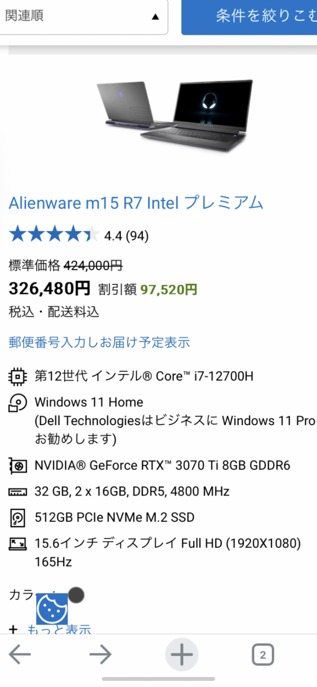Click the sort dropdown arrow

point(155,16)
